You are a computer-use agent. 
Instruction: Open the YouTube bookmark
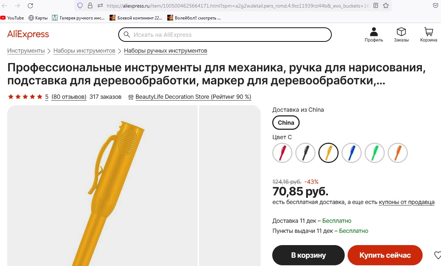point(12,18)
